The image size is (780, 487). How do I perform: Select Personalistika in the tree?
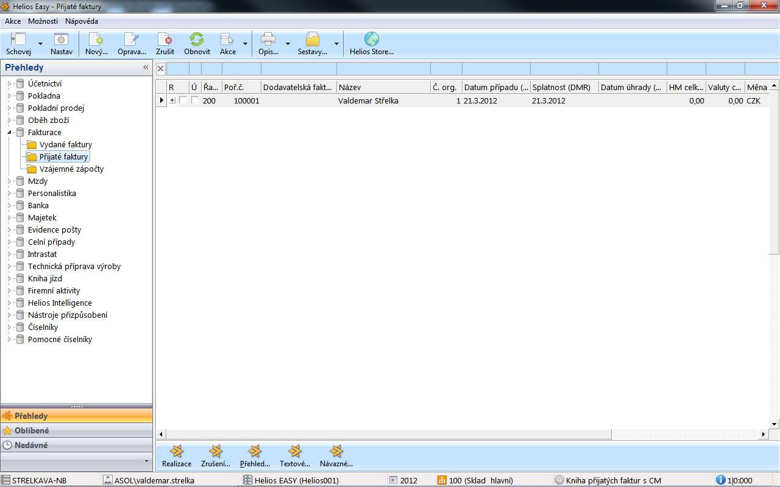(52, 193)
